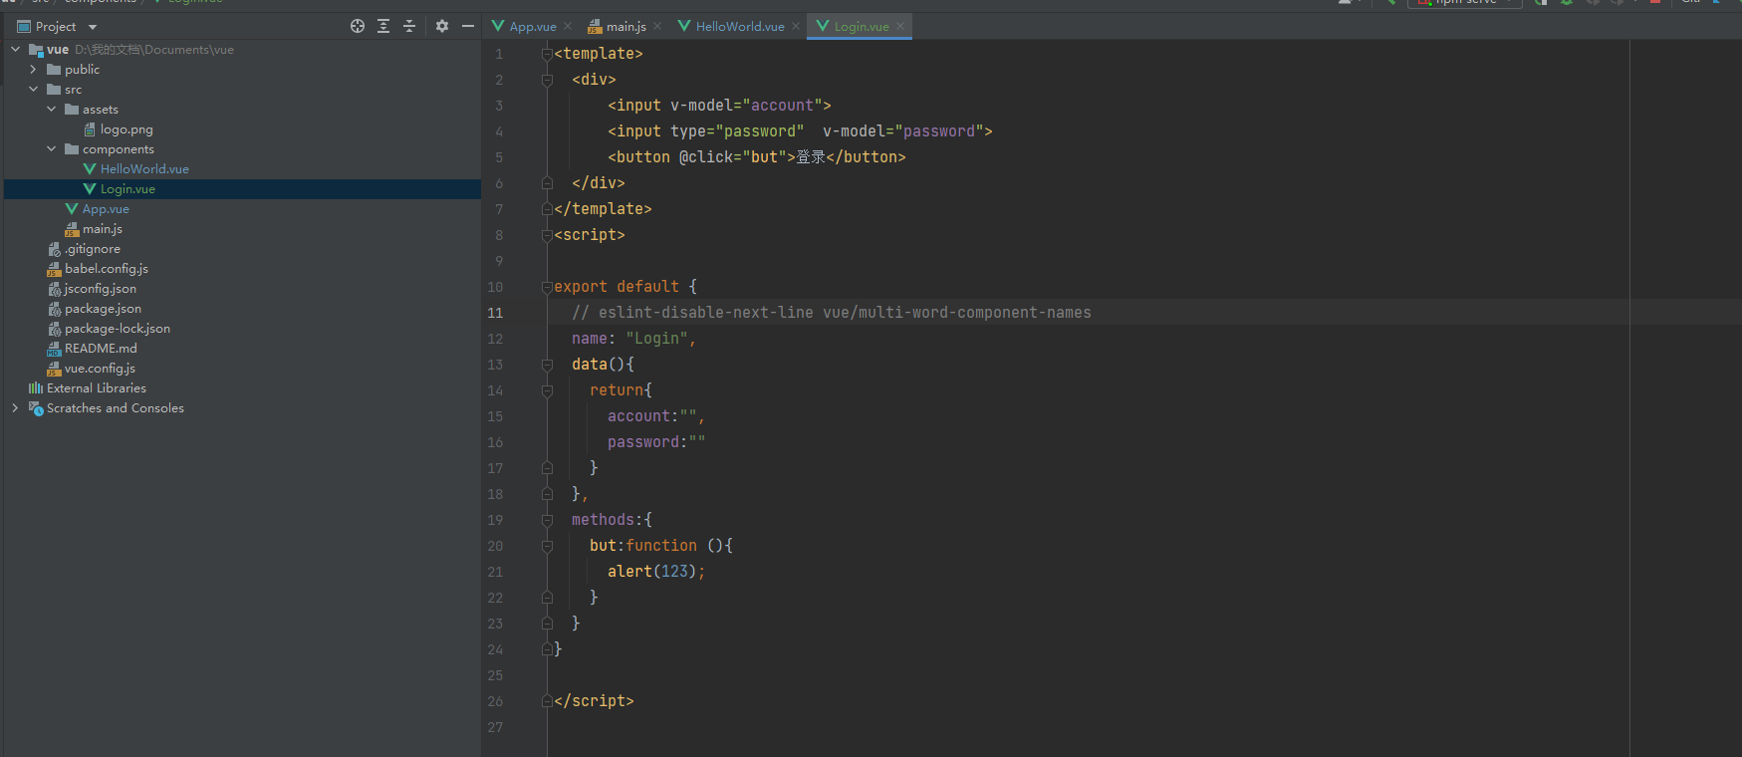Screen dimensions: 1742x757
Task: Fold the div block at line 2
Action: (x=547, y=80)
